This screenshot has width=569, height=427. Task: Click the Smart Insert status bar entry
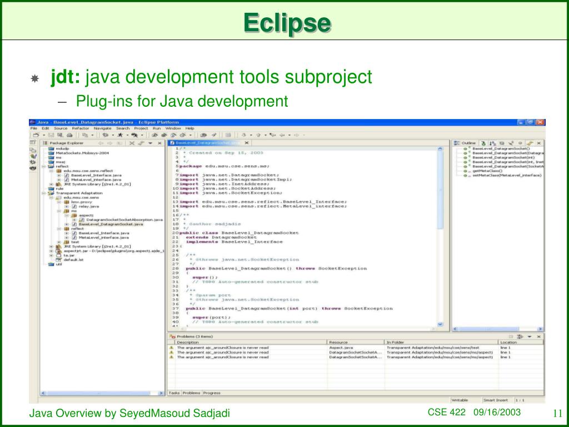495,400
